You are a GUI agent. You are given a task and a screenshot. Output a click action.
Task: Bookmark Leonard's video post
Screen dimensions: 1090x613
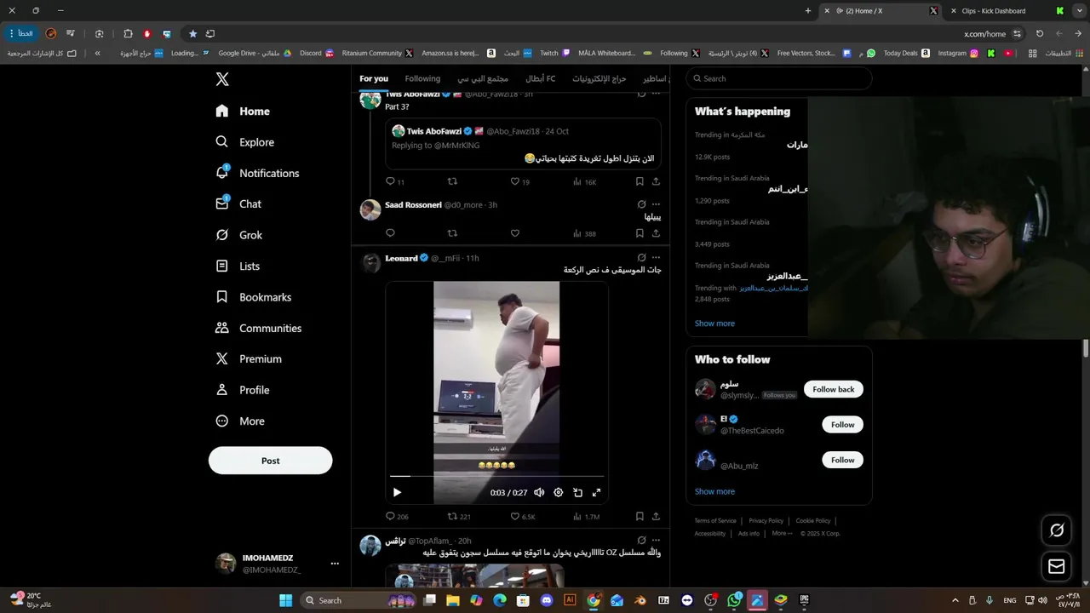640,516
